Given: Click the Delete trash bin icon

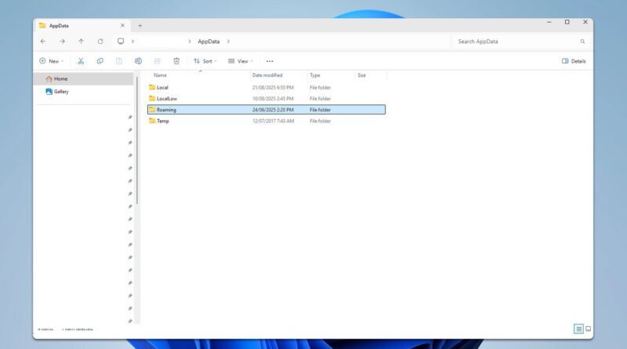Looking at the screenshot, I should pyautogui.click(x=176, y=60).
